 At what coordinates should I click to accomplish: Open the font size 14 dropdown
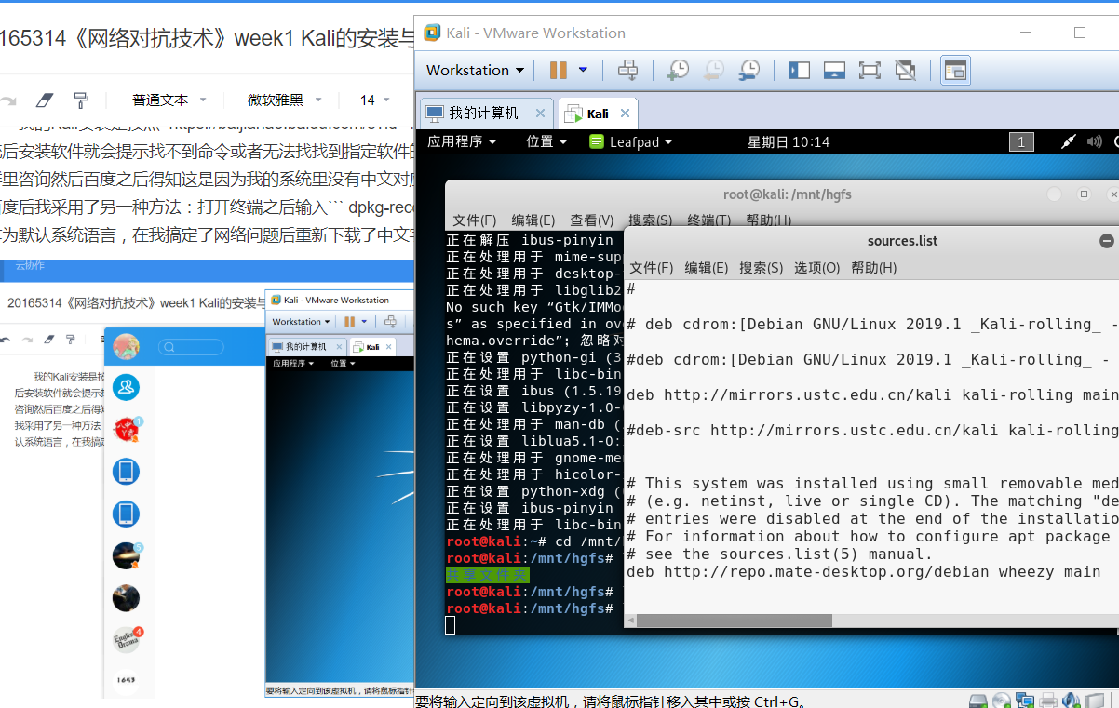377,100
